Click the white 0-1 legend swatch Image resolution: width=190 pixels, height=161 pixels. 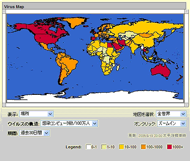(88, 147)
